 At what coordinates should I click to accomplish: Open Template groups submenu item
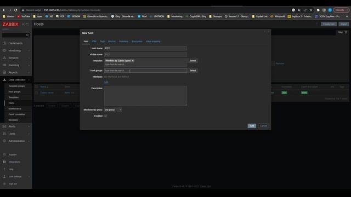click(x=16, y=86)
